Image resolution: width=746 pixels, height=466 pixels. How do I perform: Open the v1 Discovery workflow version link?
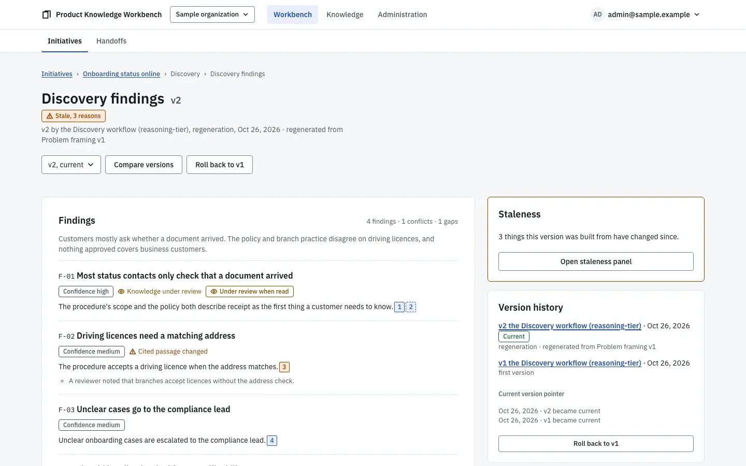[570, 363]
